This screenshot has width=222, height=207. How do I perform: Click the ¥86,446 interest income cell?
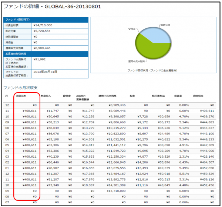tap(53, 162)
